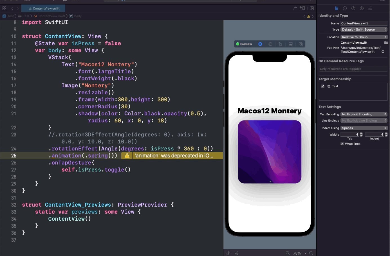The image size is (390, 256).
Task: Show the History inspector
Action: point(345,8)
